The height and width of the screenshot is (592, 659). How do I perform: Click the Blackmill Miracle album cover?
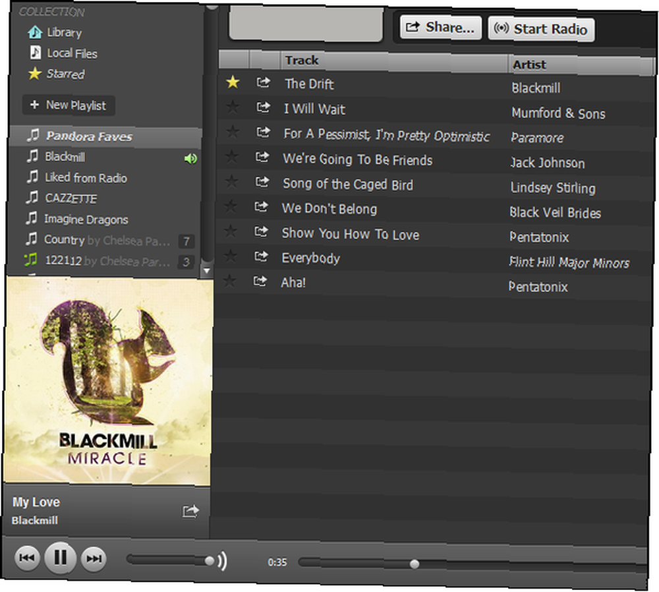pyautogui.click(x=107, y=381)
